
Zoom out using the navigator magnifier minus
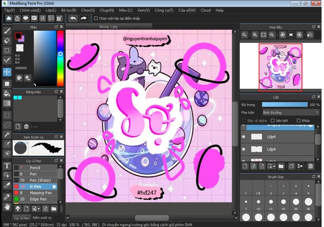pos(272,35)
